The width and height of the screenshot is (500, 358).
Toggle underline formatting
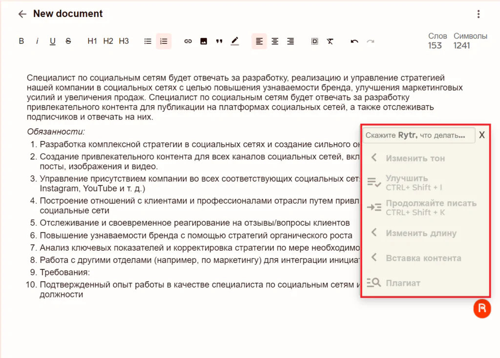(x=53, y=41)
